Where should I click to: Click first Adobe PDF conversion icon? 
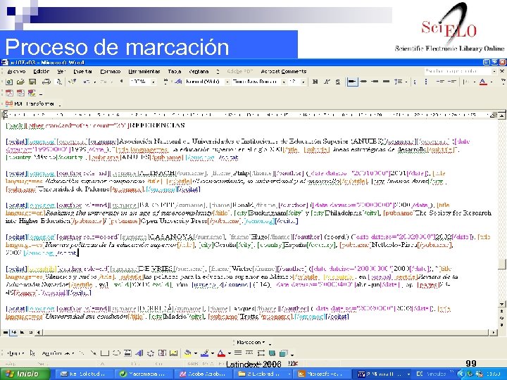(9, 94)
